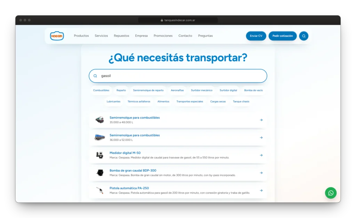Select Bomba de vacío chip

point(253,90)
